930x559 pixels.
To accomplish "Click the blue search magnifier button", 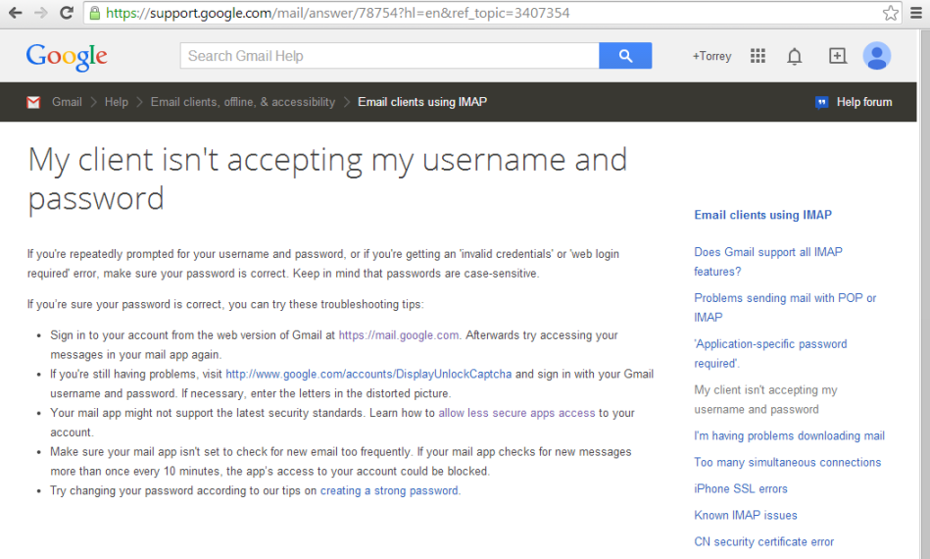I will click(625, 56).
